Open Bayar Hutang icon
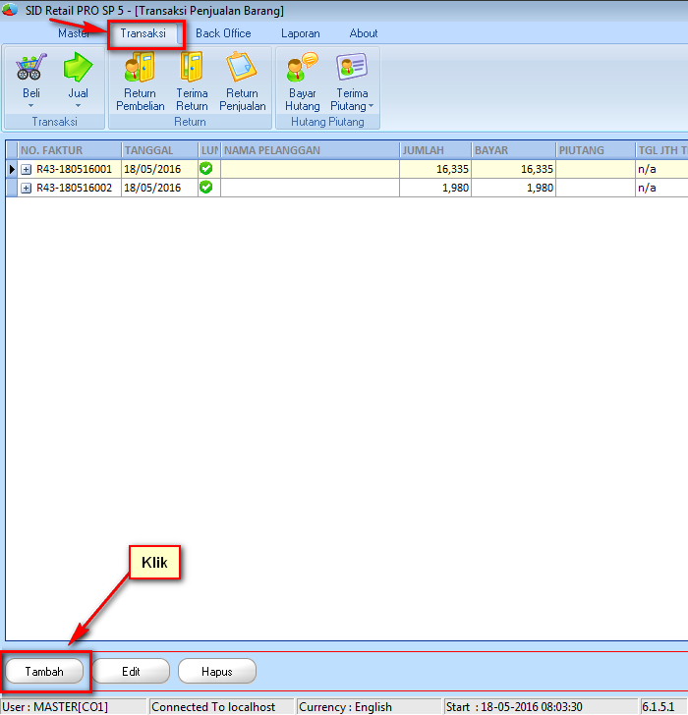Image resolution: width=688 pixels, height=715 pixels. tap(302, 67)
